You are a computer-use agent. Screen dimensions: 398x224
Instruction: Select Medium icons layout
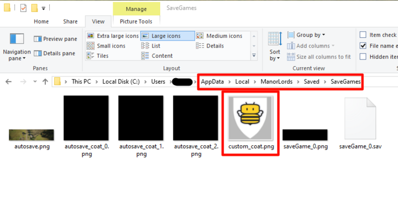click(219, 36)
